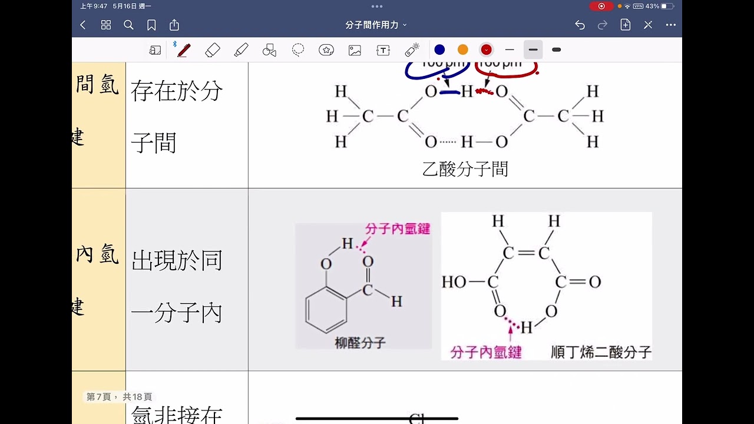Open the more options ellipsis menu
The image size is (754, 424).
[671, 25]
